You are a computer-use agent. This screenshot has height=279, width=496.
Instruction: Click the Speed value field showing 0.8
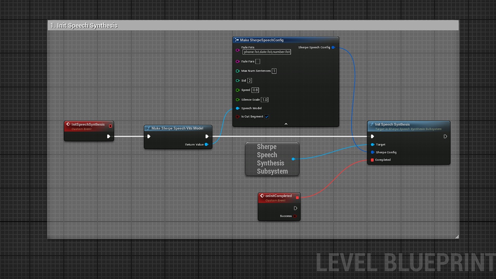pyautogui.click(x=255, y=90)
